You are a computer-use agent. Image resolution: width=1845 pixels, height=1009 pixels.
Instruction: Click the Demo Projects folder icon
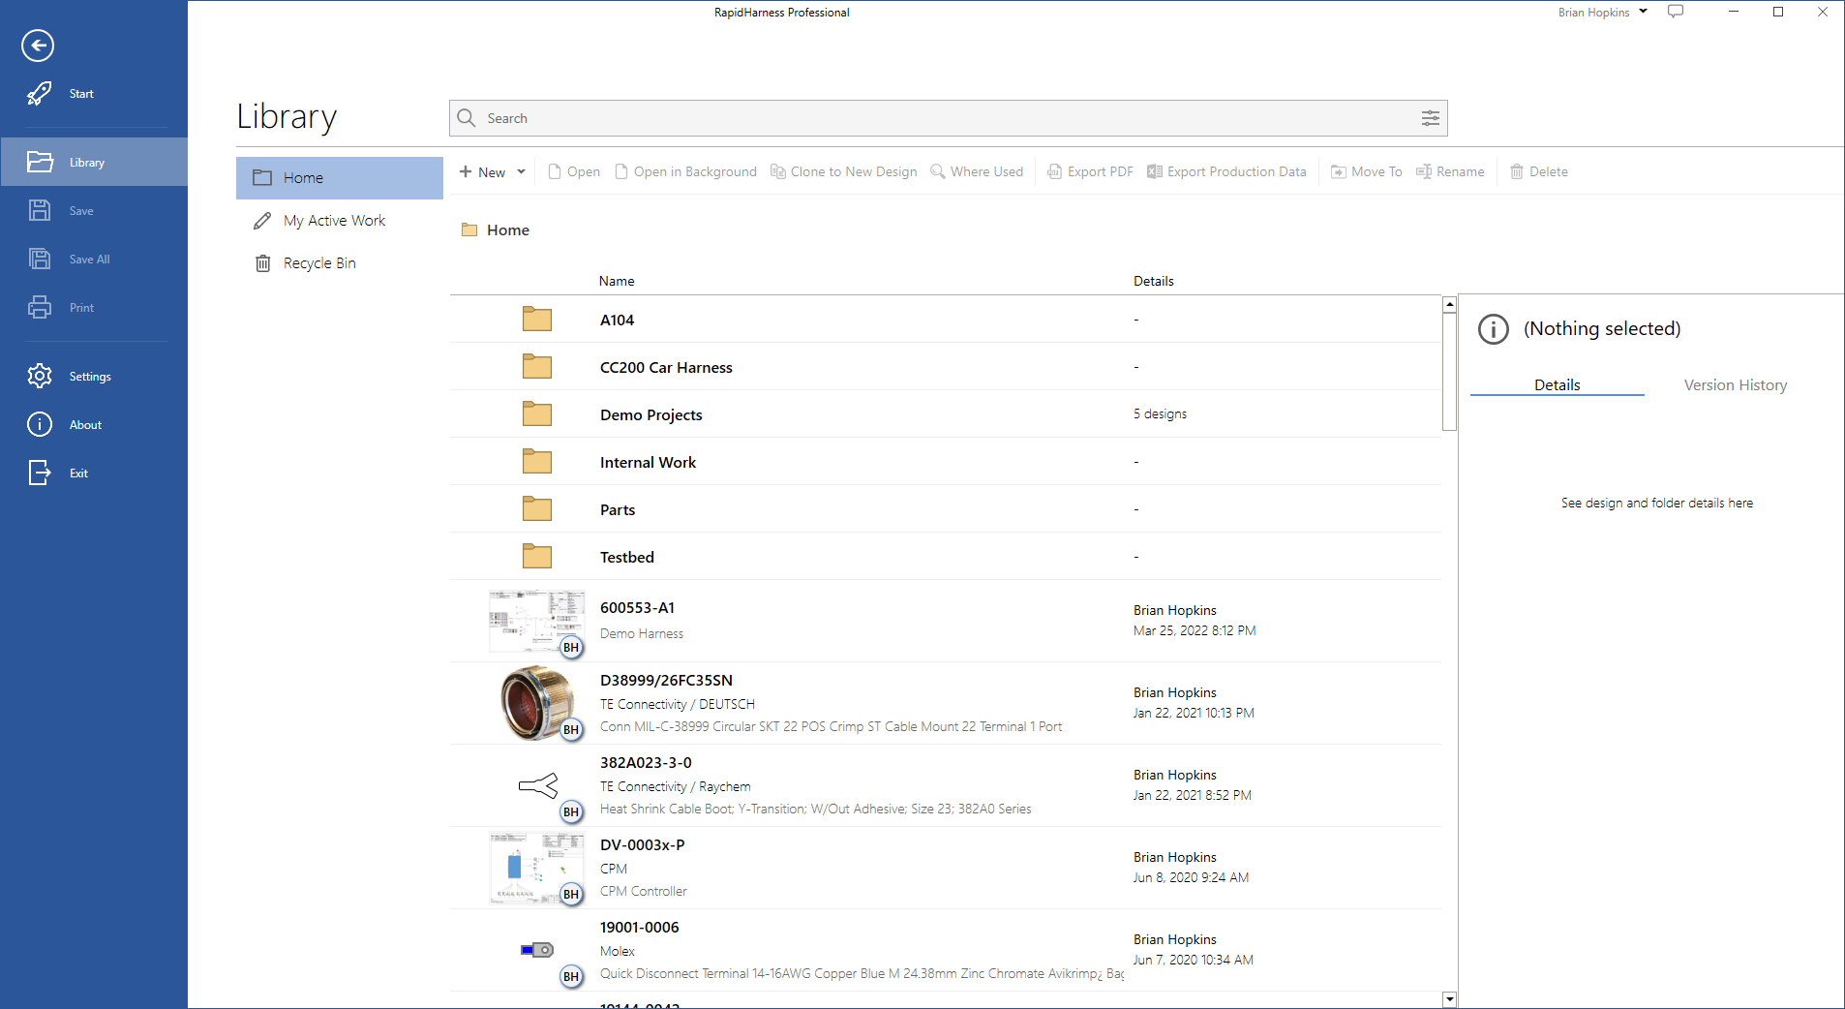[x=537, y=413]
